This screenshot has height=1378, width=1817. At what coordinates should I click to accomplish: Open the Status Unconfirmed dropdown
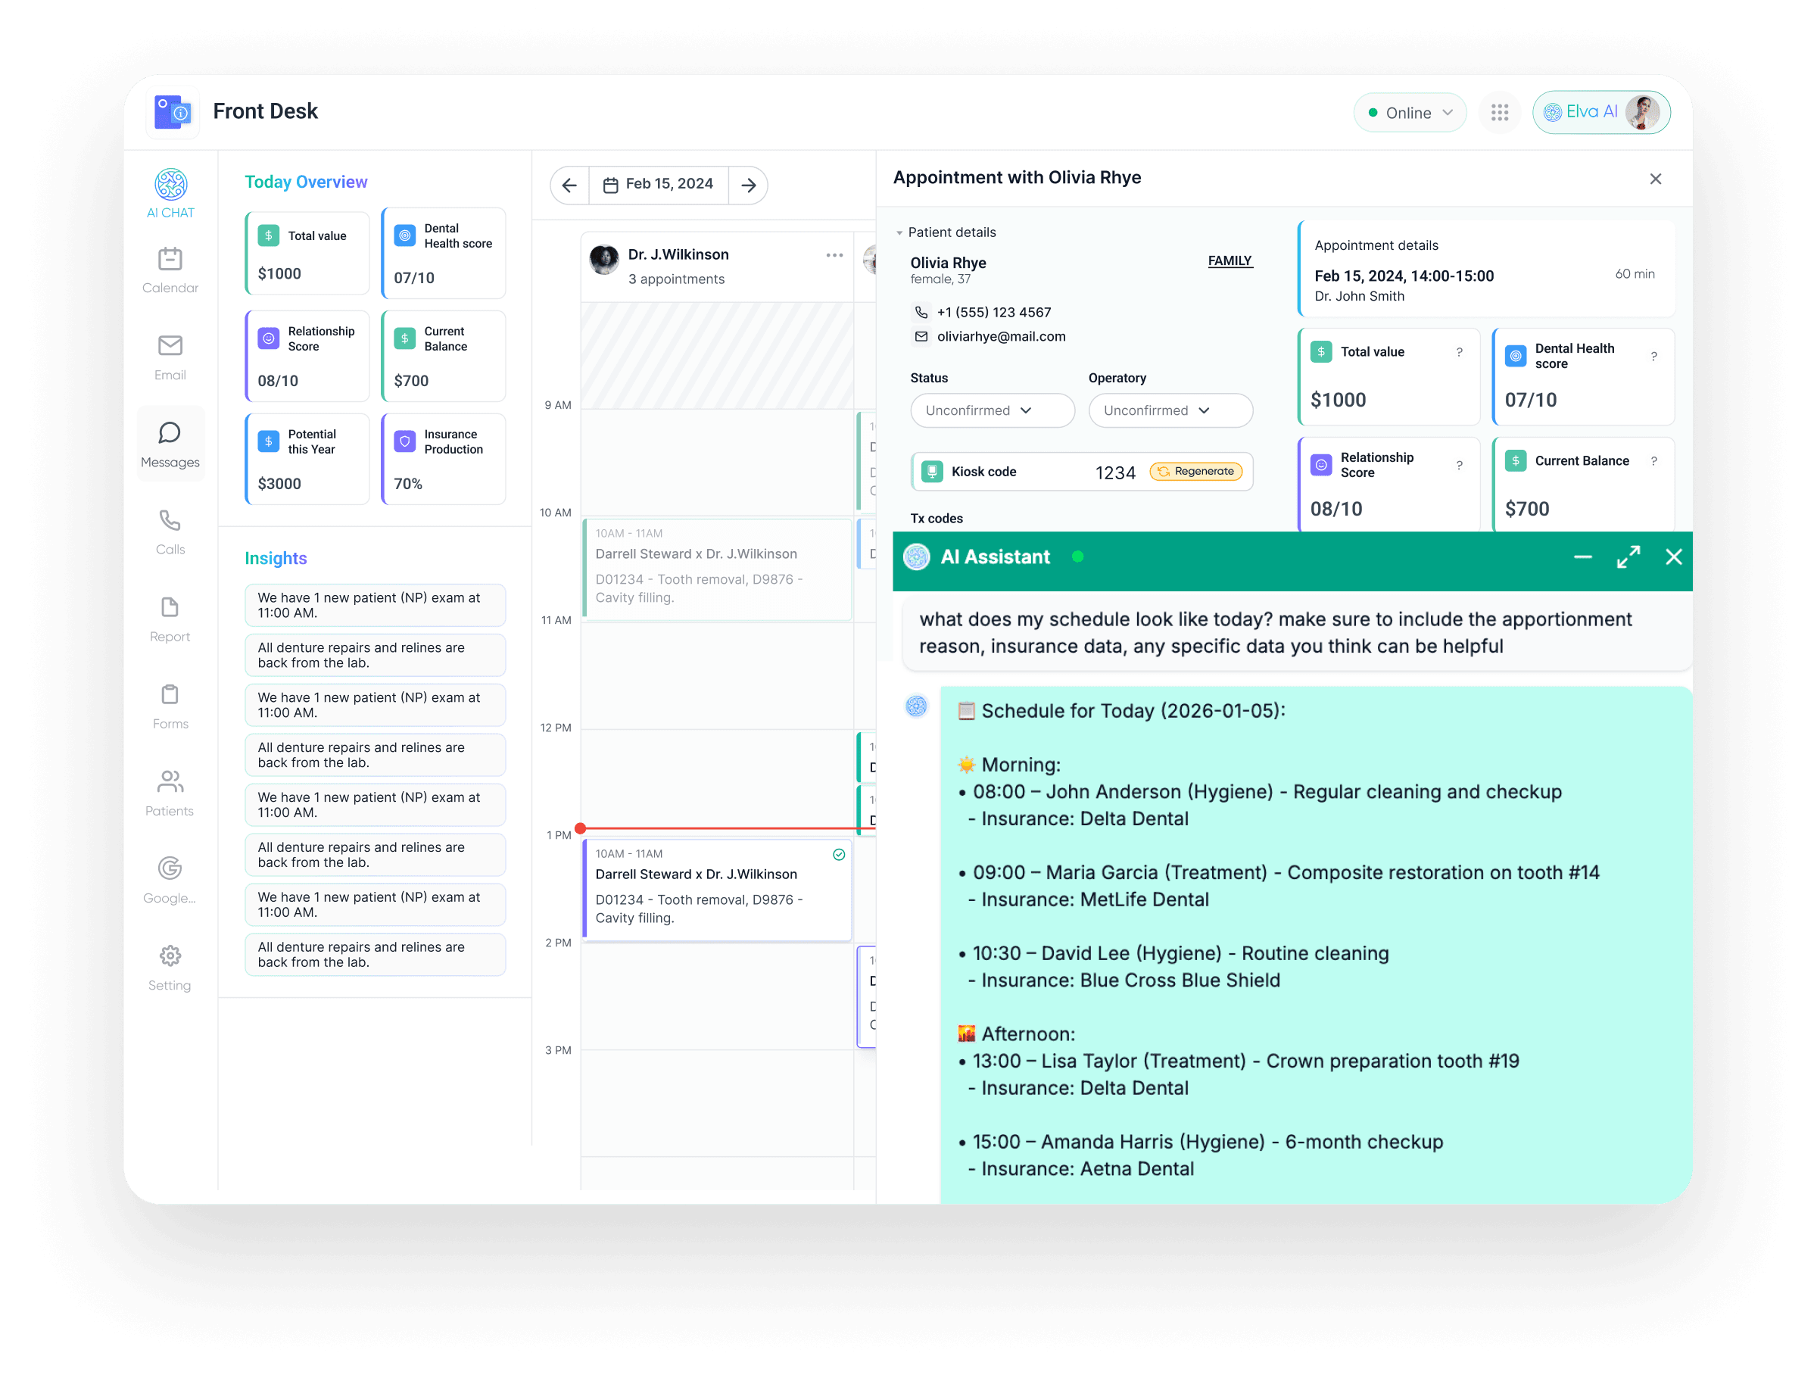coord(992,410)
